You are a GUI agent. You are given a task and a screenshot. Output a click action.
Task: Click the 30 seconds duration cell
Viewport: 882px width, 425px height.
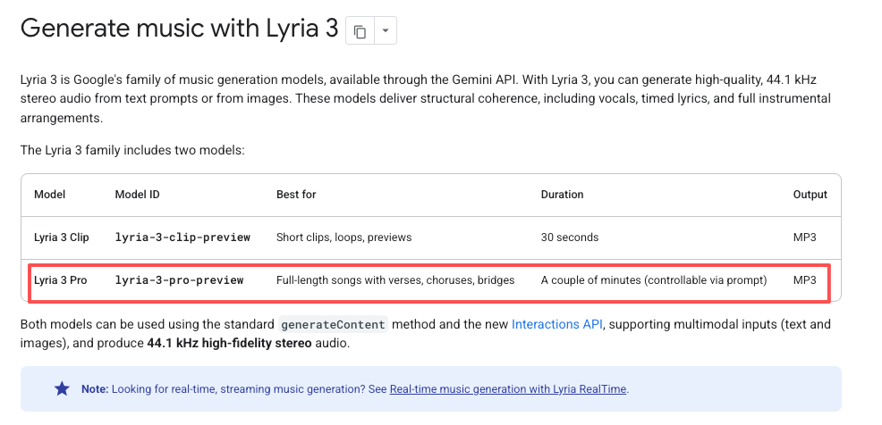point(569,237)
